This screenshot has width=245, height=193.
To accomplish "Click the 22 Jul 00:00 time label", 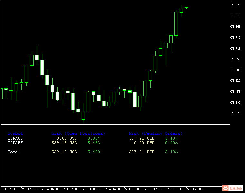I will (x=91, y=189).
